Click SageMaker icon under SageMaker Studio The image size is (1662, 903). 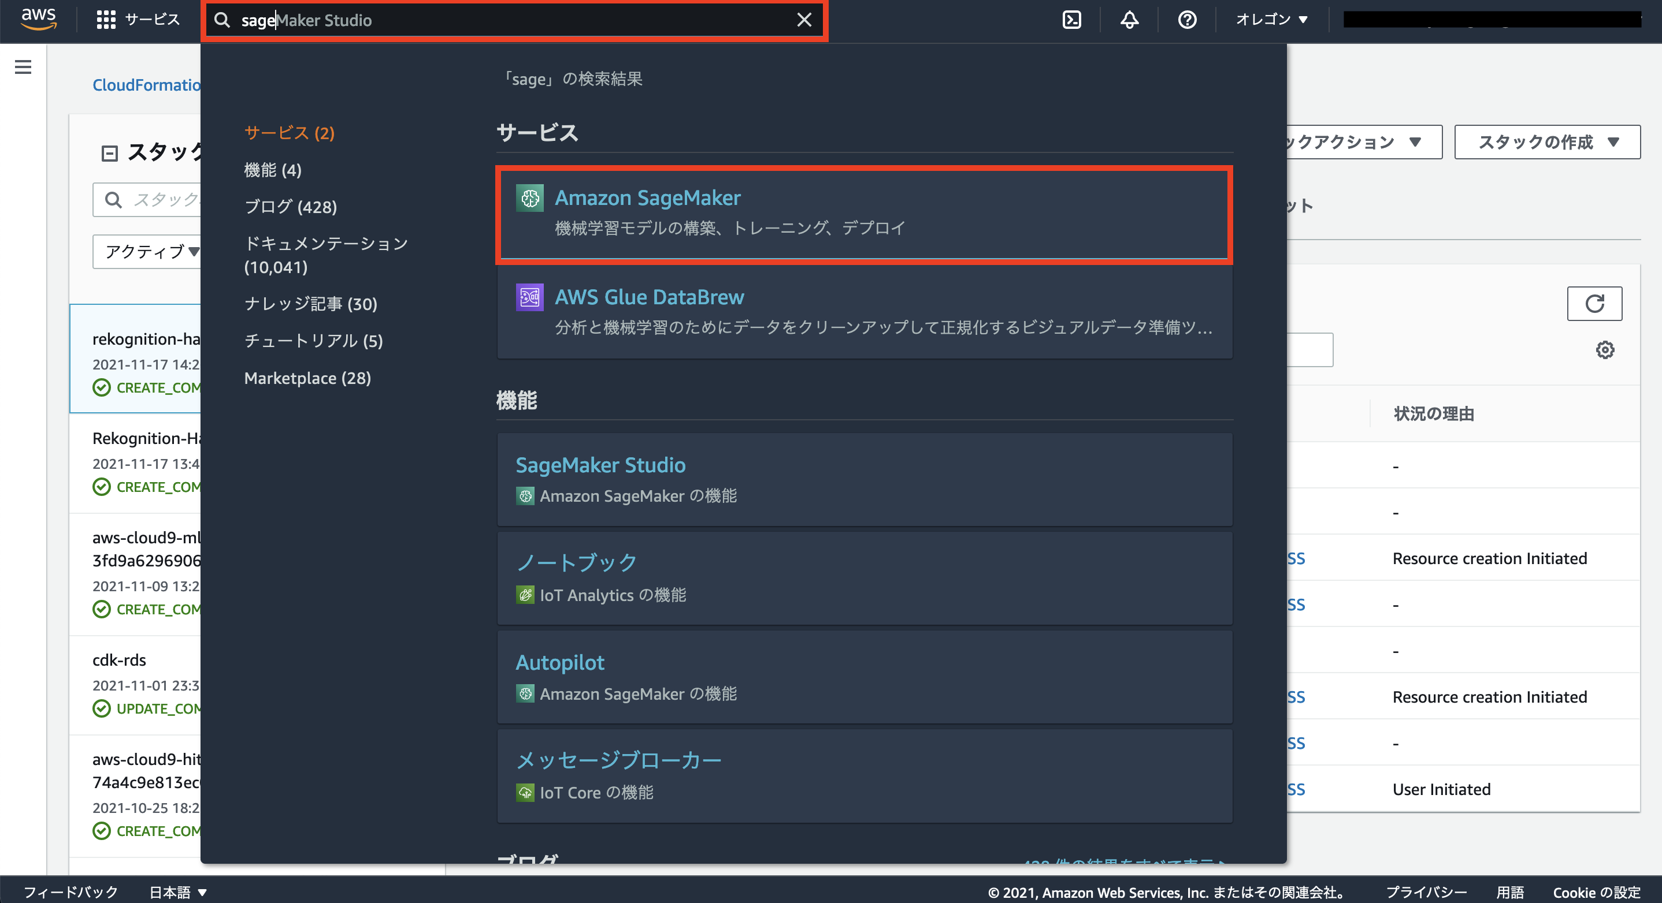tap(525, 495)
